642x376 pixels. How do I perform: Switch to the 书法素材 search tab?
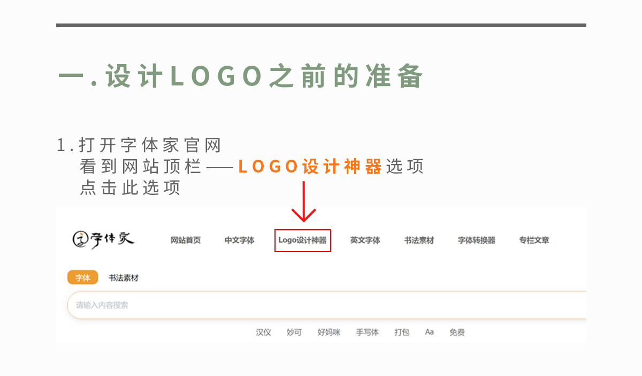coord(123,278)
